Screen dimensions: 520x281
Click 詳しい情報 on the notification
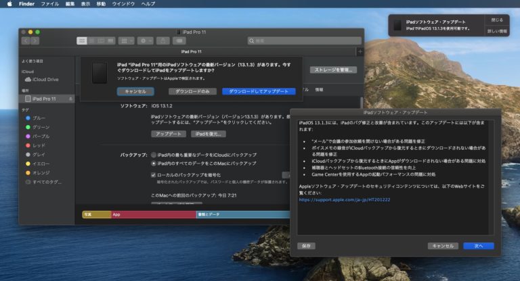click(497, 31)
